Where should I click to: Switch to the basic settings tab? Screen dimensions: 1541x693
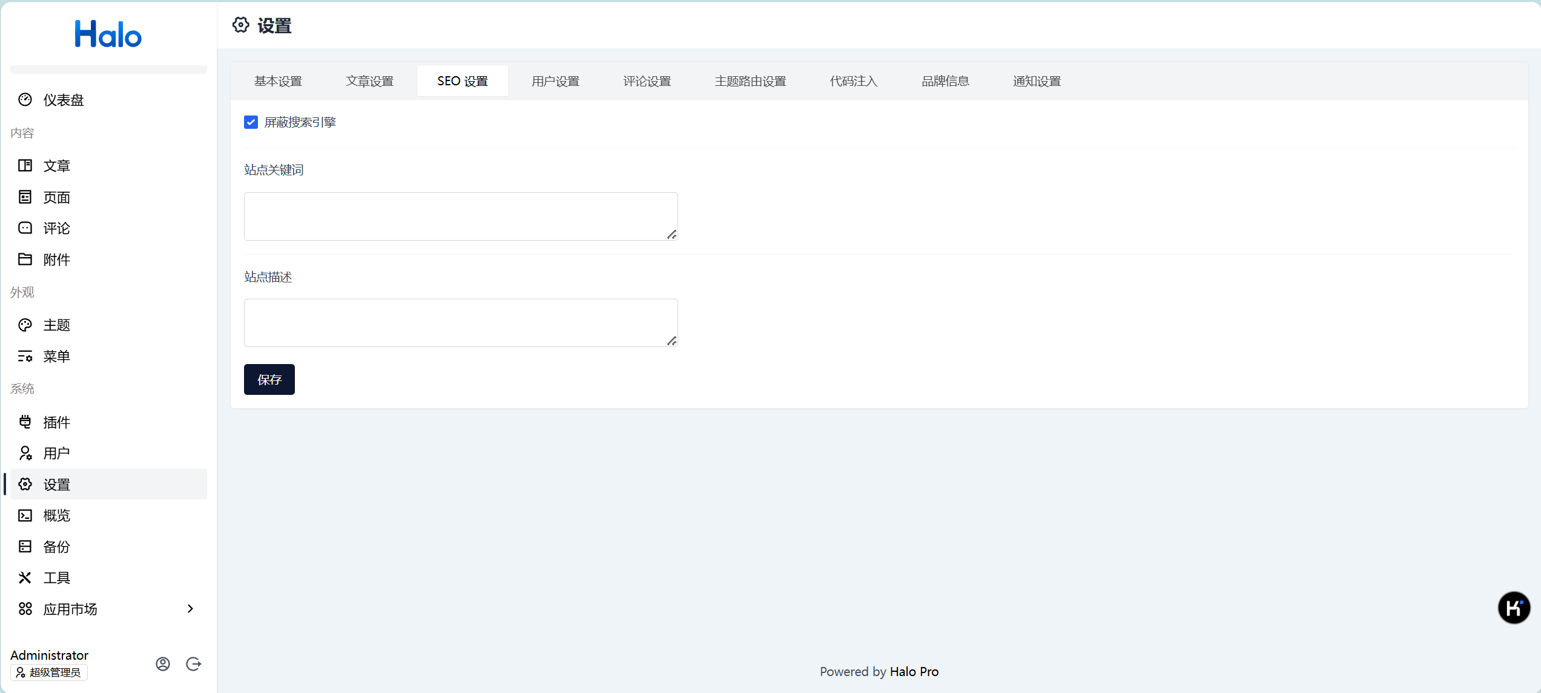click(278, 81)
